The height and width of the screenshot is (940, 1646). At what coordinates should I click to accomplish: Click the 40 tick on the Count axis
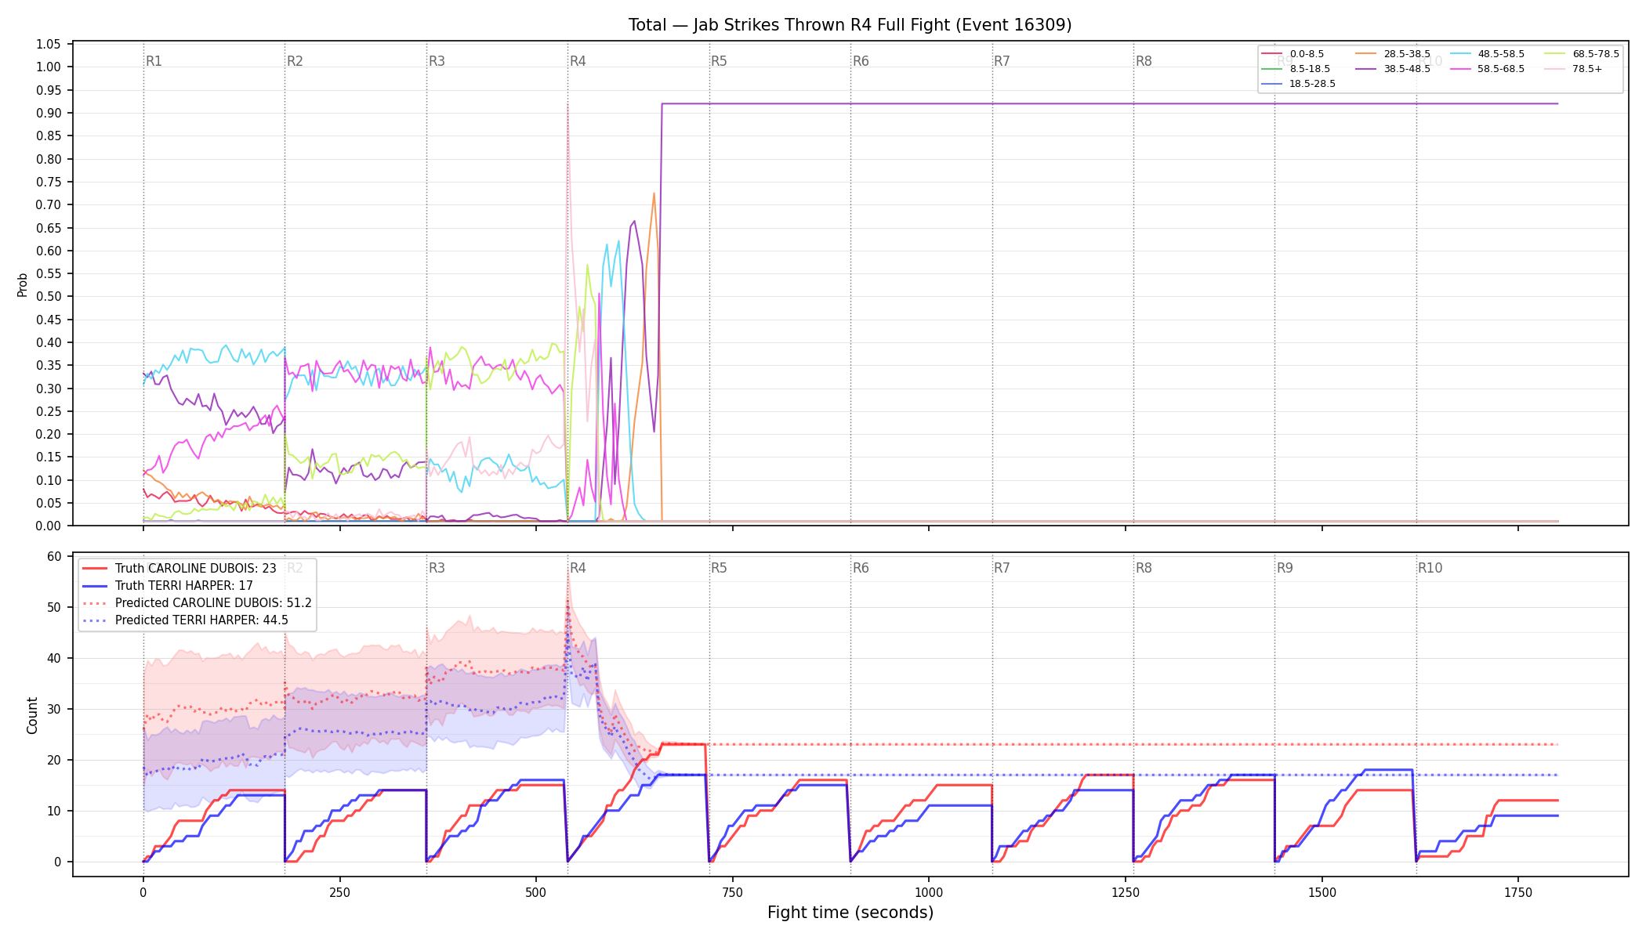(x=54, y=659)
